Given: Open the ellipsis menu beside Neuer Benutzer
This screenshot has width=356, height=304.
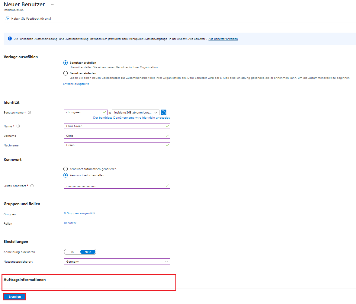Looking at the screenshot, I should coord(52,5).
